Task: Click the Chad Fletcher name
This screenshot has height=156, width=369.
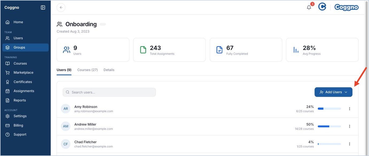Action: click(x=85, y=142)
